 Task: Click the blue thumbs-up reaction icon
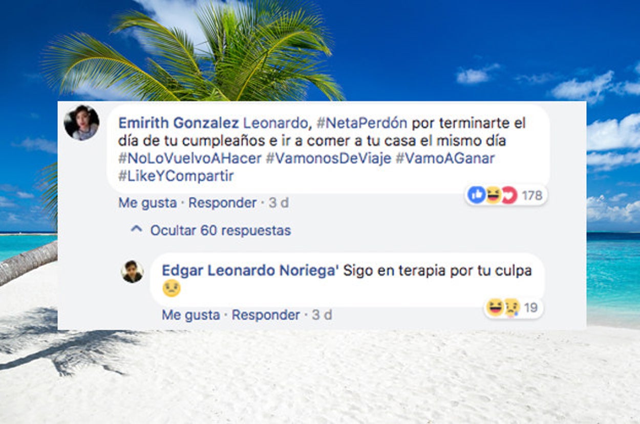pos(477,195)
